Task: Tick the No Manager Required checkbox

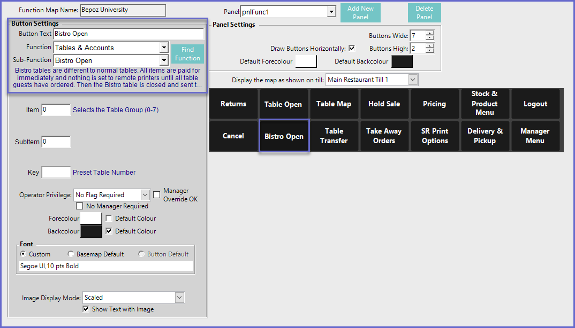Action: (79, 206)
